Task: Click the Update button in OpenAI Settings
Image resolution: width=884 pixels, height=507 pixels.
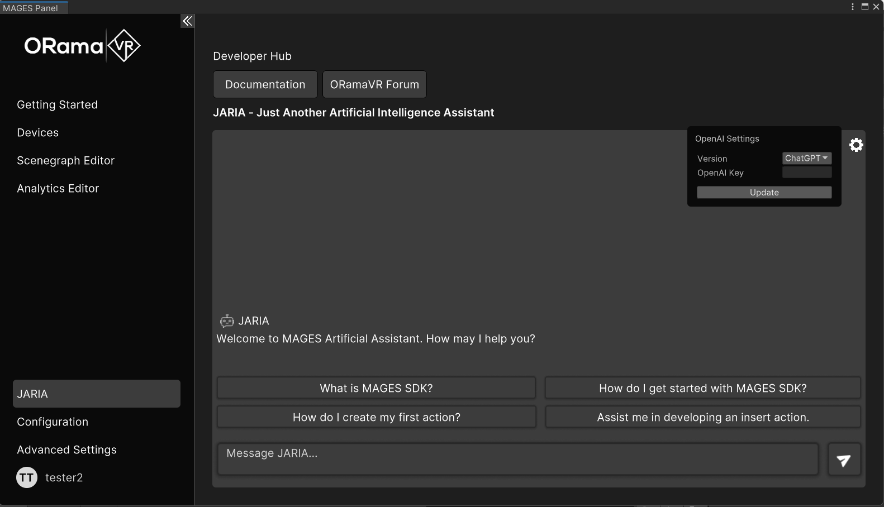Action: point(764,192)
